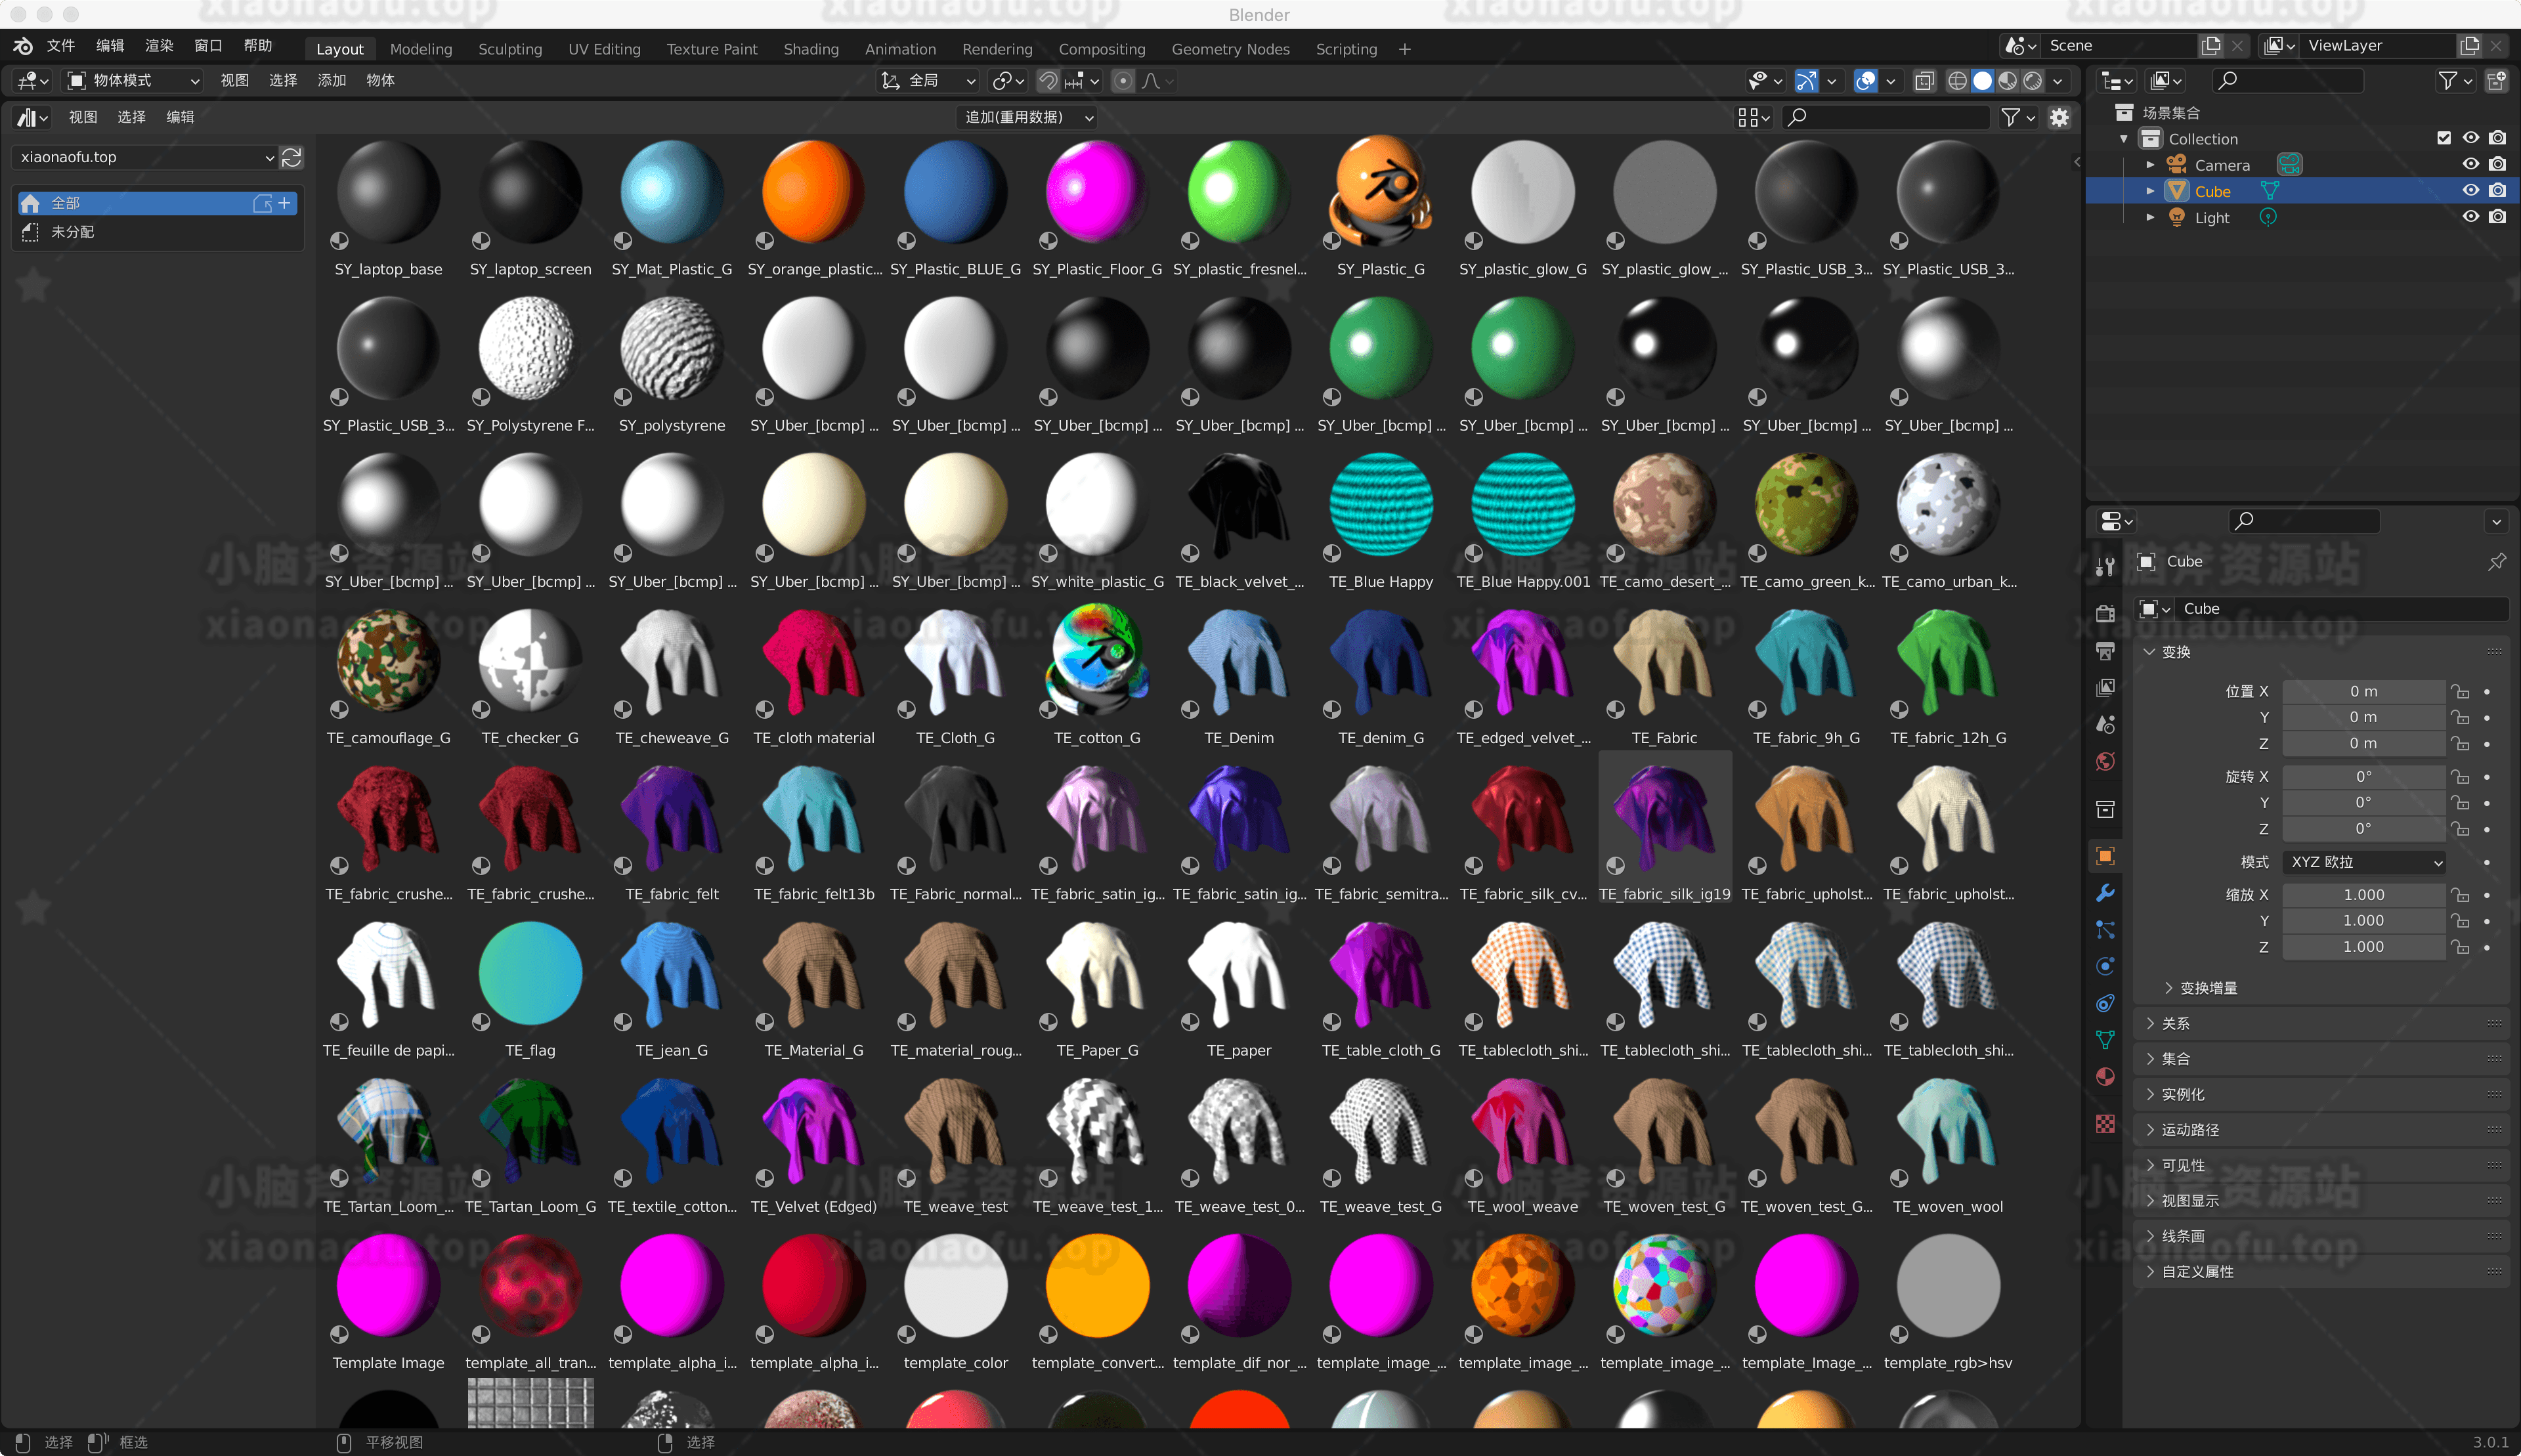Screen dimensions: 2521x1456
Task: Open the World properties globe tab
Action: tap(2105, 762)
